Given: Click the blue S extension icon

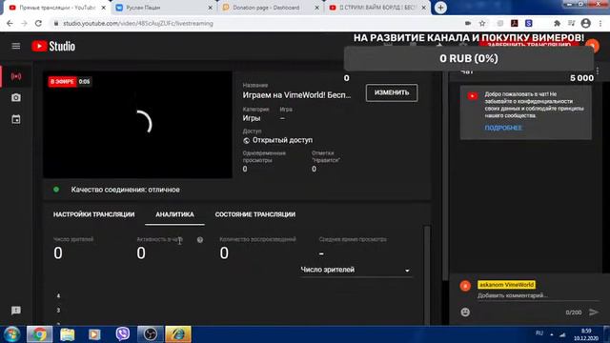Looking at the screenshot, I should 529,23.
